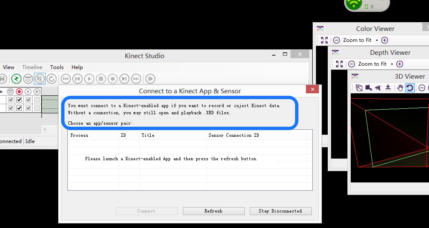
Task: Click the Zoom to Fit arrow in Color Viewer
Action: [x=377, y=41]
